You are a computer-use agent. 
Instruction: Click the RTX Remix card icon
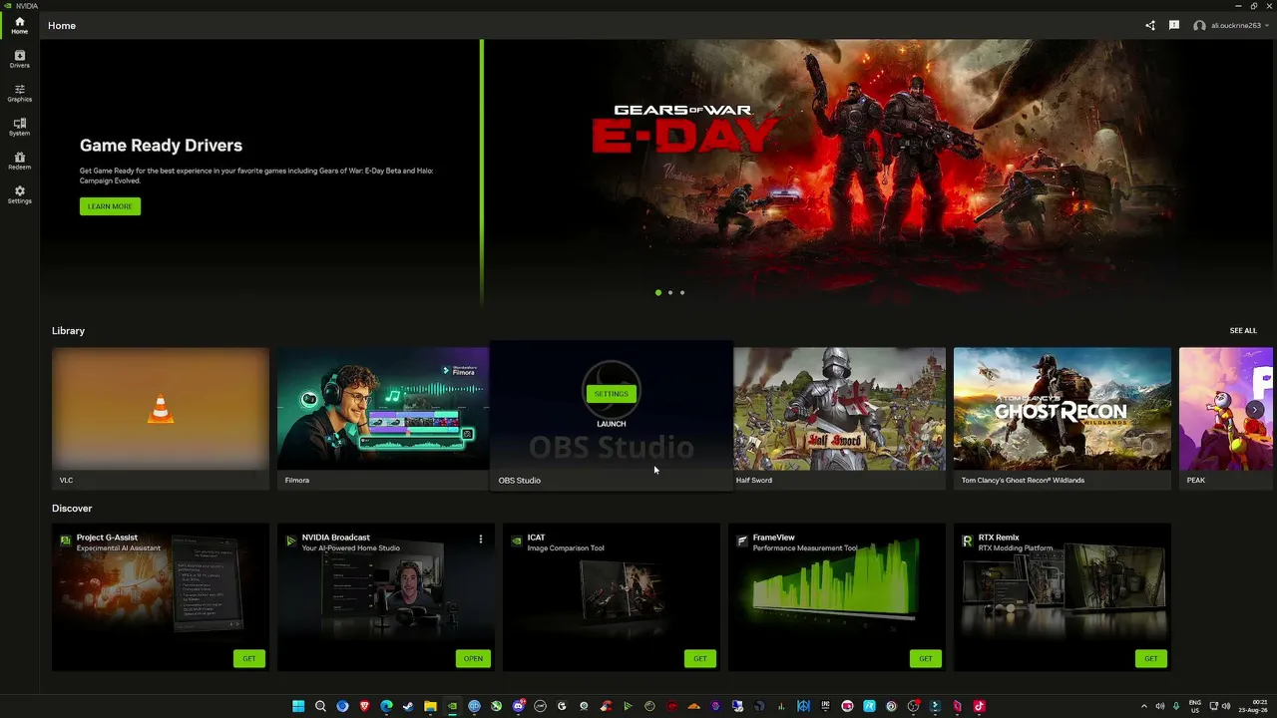[x=968, y=540]
